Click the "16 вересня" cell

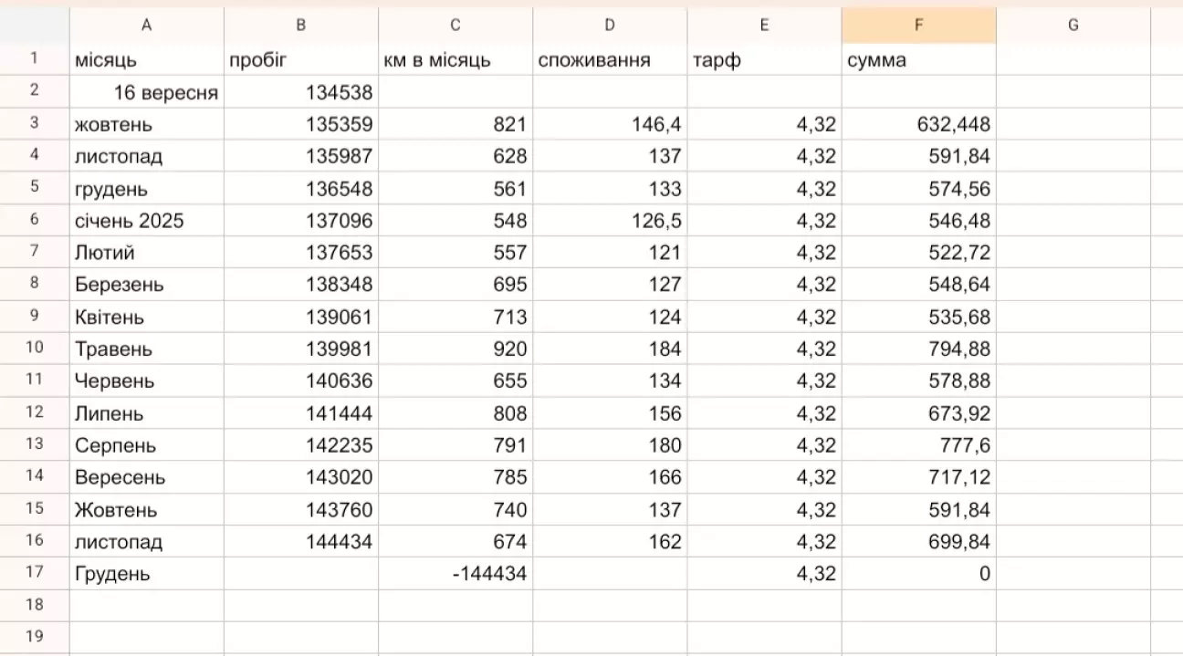[146, 92]
